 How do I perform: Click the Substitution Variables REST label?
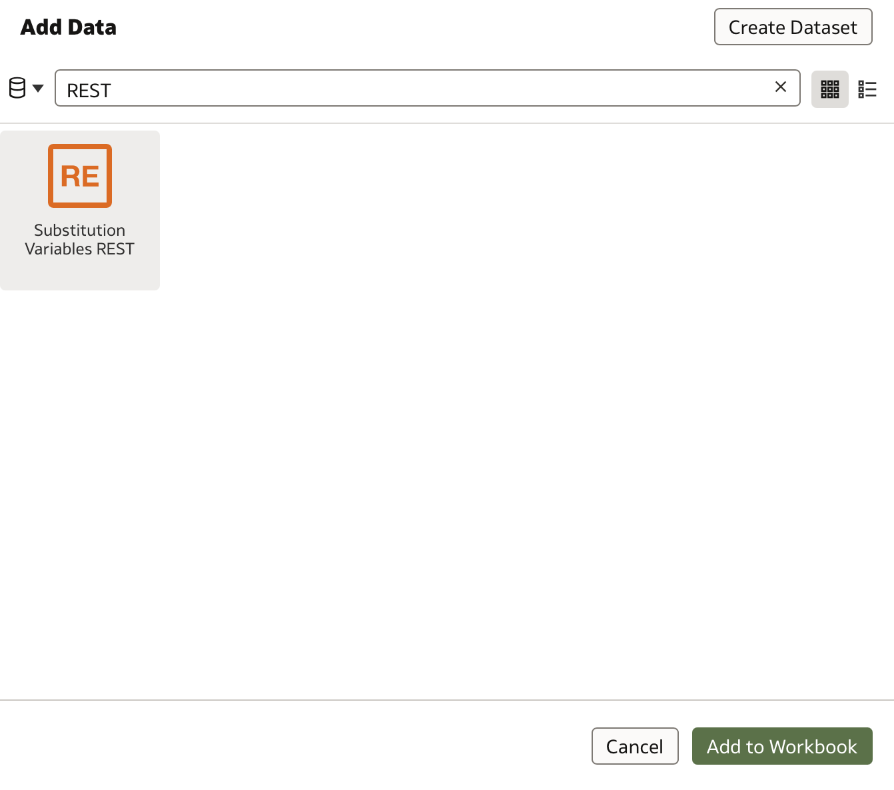pos(80,240)
